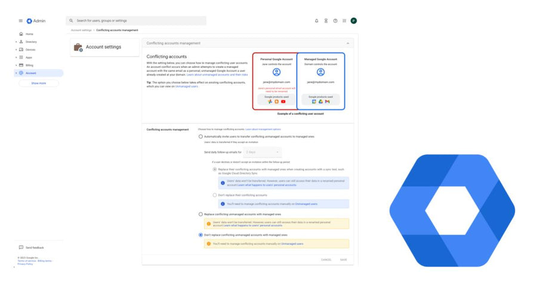Click the Cancel button
The width and height of the screenshot is (537, 282).
(326, 260)
